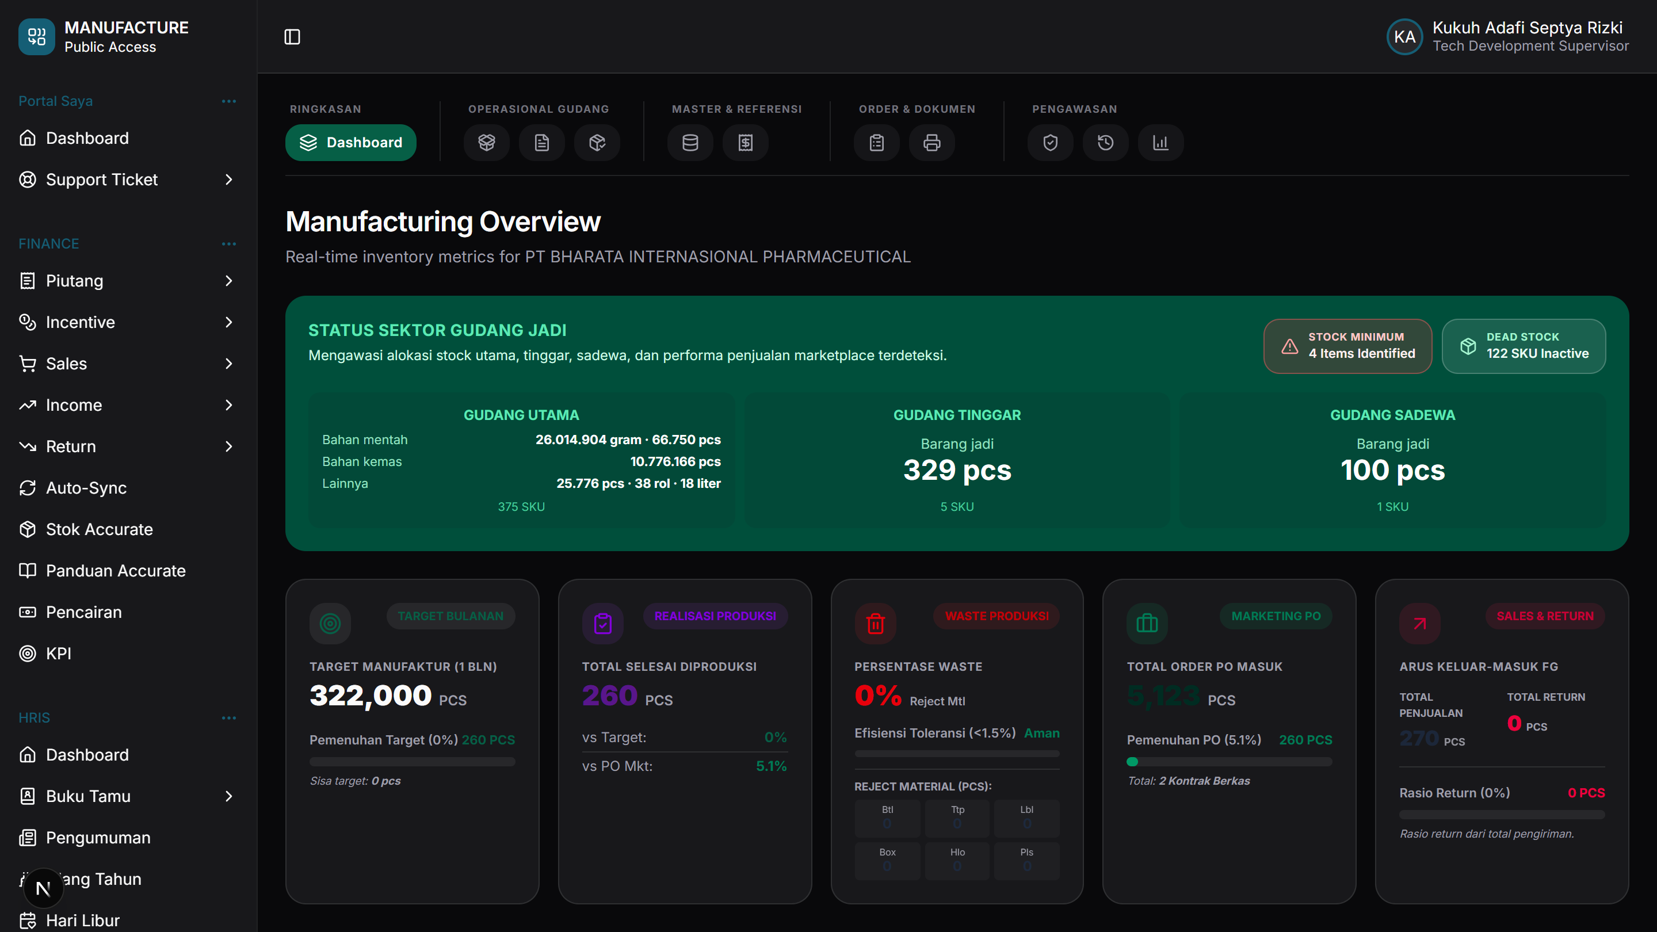Click the MANUFACTURE app logo icon

coord(37,37)
